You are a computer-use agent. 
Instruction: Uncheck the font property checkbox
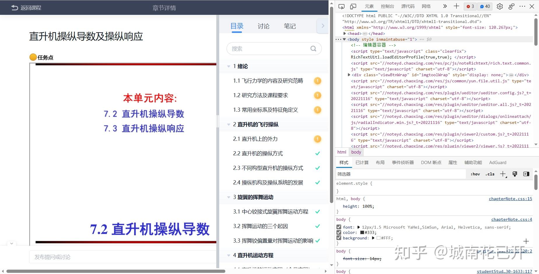click(339, 227)
